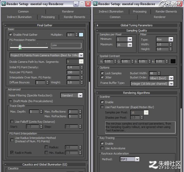Click Initial FG Point Density field

(73, 67)
